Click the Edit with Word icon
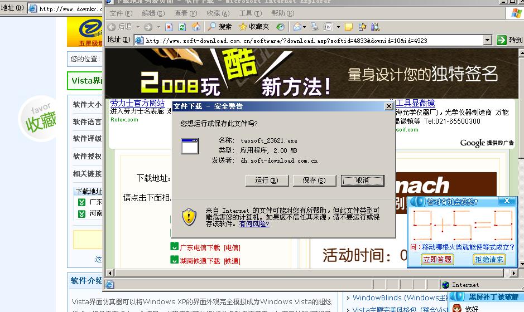 pyautogui.click(x=328, y=27)
